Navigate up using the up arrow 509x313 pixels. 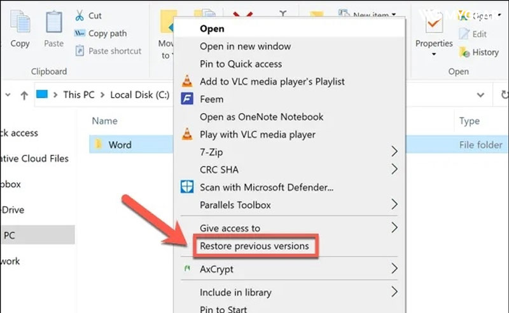24,95
